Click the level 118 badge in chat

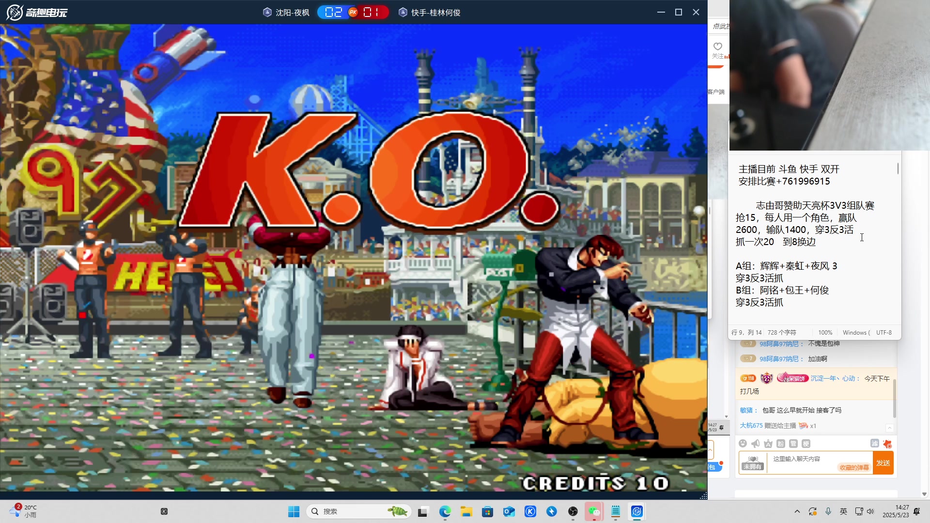tap(748, 378)
